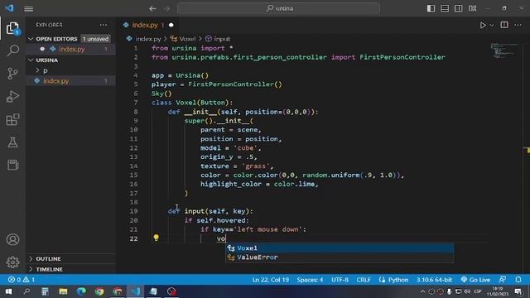This screenshot has height=298, width=530.
Task: Open the Testing flask view
Action: (x=12, y=142)
